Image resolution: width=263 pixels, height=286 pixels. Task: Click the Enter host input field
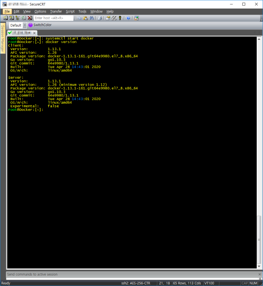click(54, 18)
